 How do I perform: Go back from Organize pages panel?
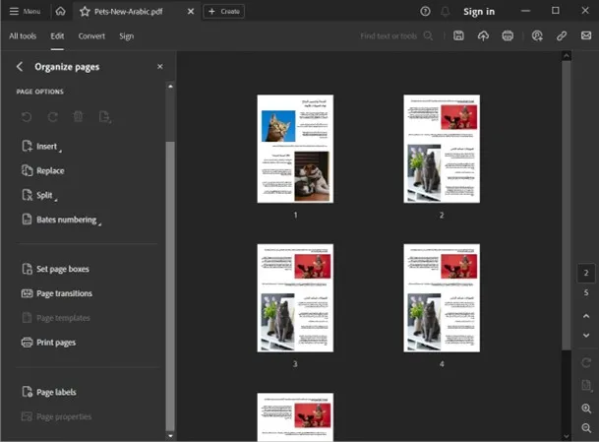coord(20,67)
